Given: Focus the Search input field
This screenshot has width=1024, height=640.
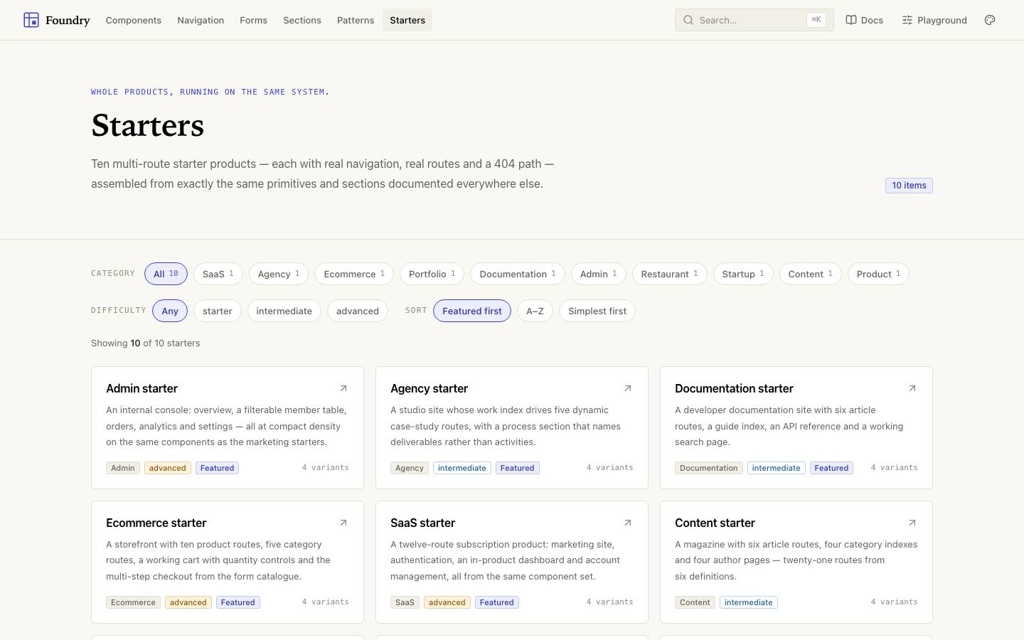Looking at the screenshot, I should coord(754,20).
